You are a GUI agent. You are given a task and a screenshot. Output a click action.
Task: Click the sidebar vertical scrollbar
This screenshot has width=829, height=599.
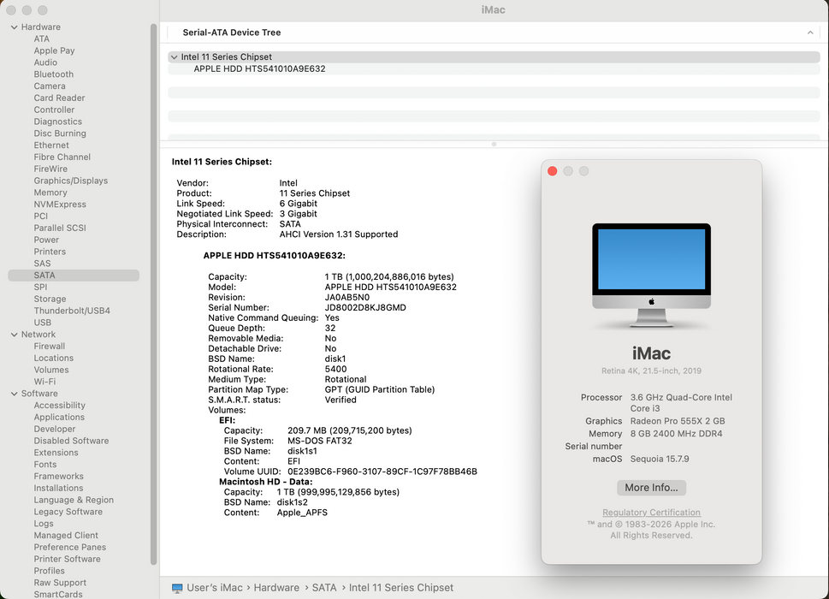[154, 294]
